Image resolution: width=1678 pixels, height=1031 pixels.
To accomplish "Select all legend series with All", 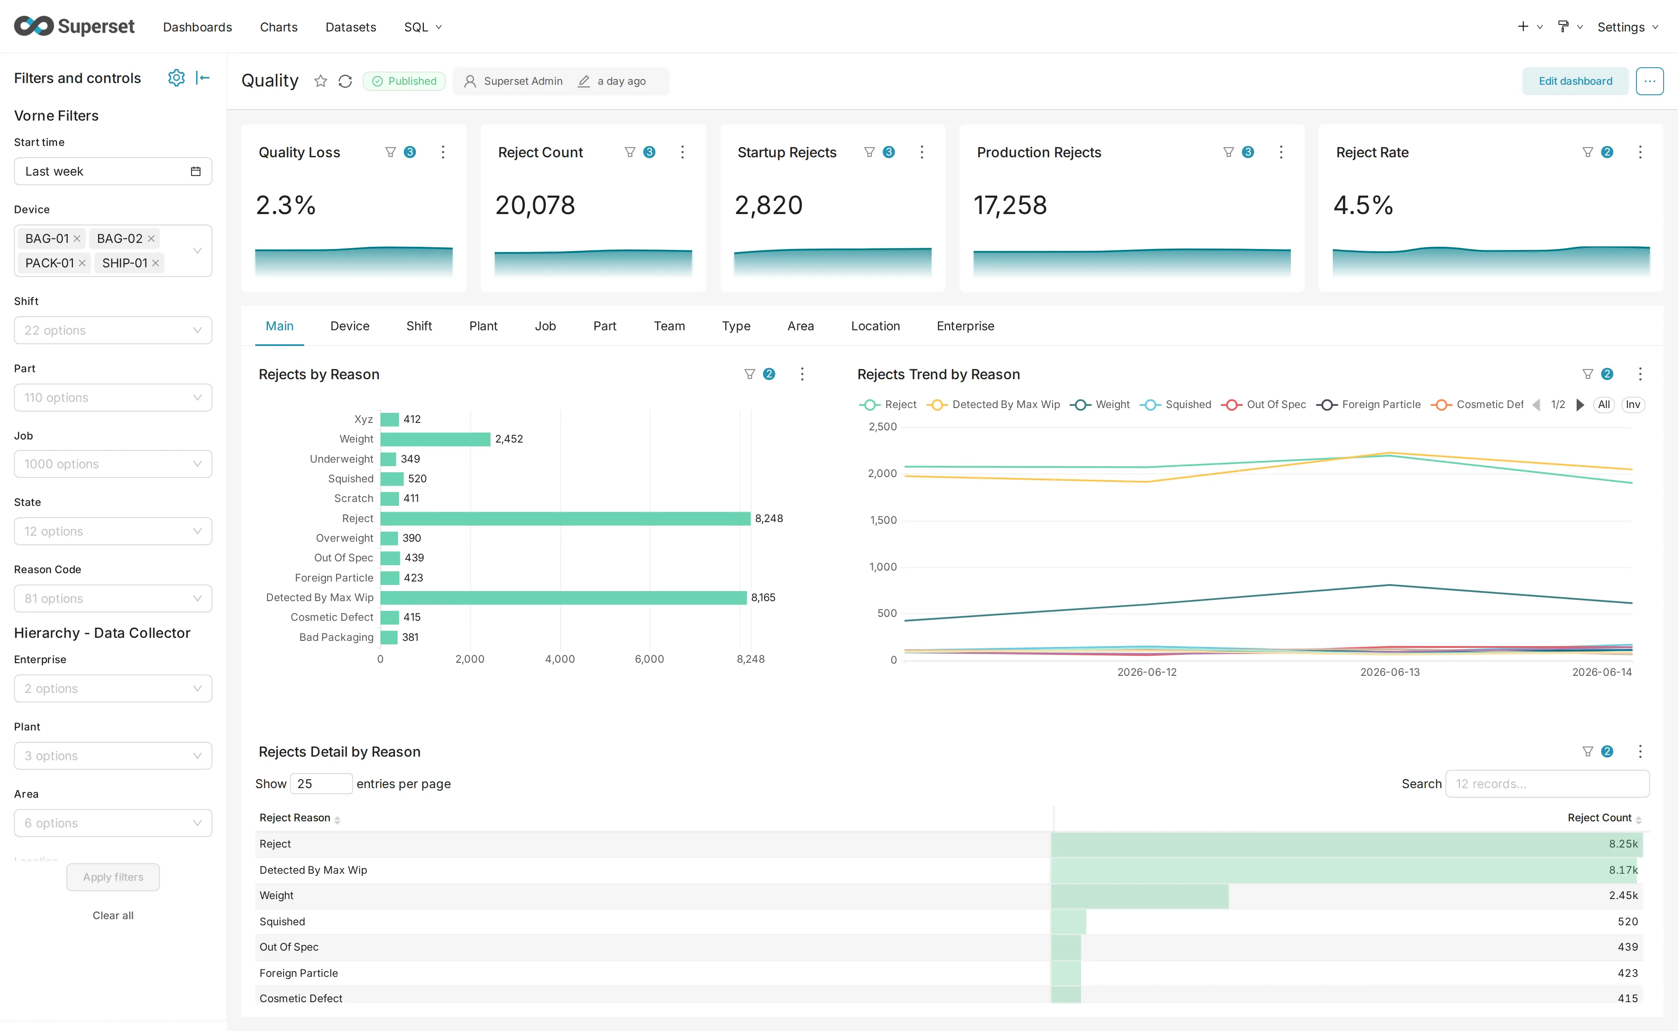I will point(1604,405).
